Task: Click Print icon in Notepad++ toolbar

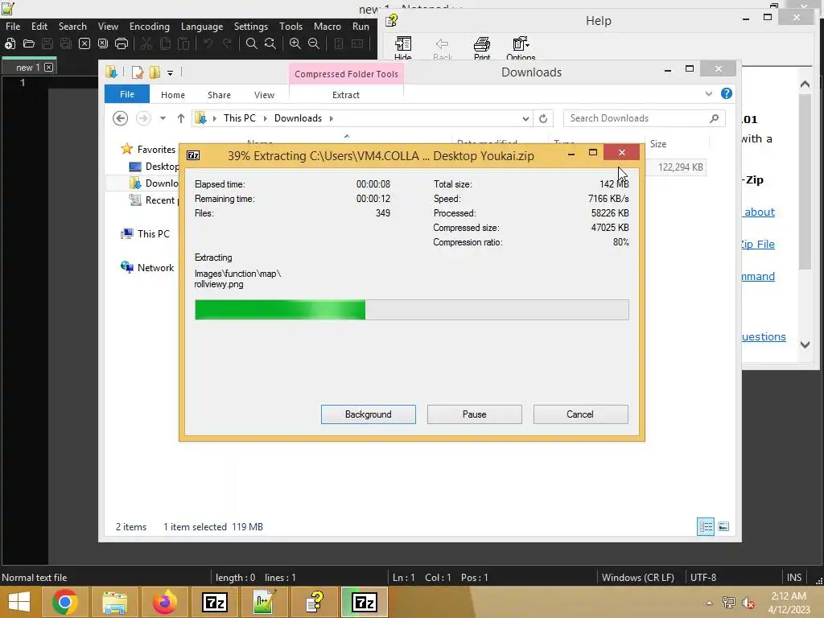Action: (122, 43)
